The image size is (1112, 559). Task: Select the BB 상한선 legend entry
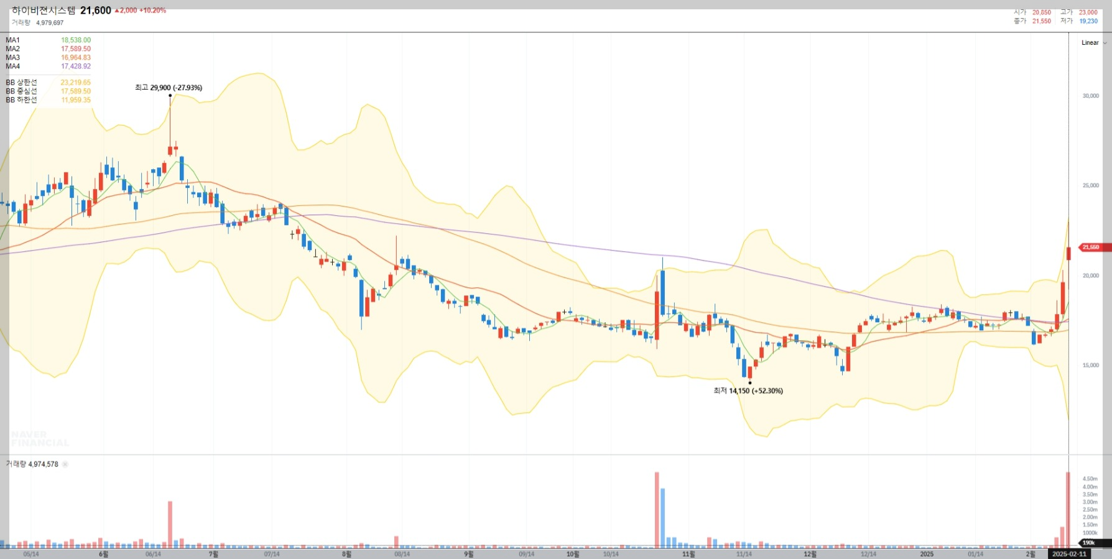pos(48,83)
